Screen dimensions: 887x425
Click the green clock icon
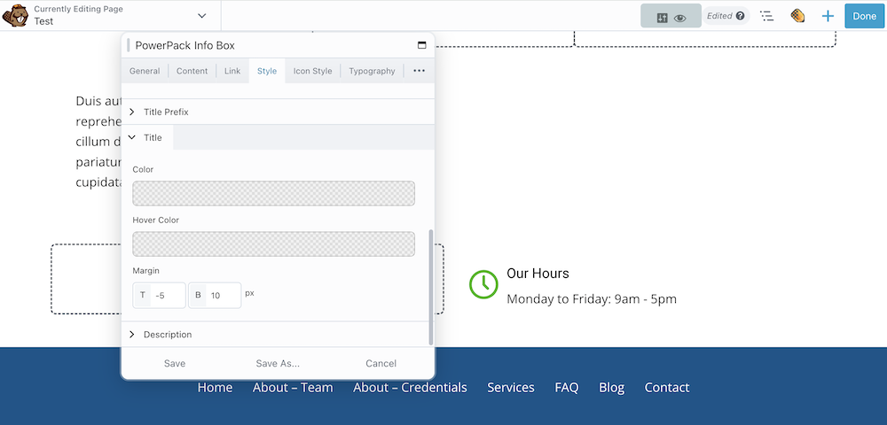(483, 283)
